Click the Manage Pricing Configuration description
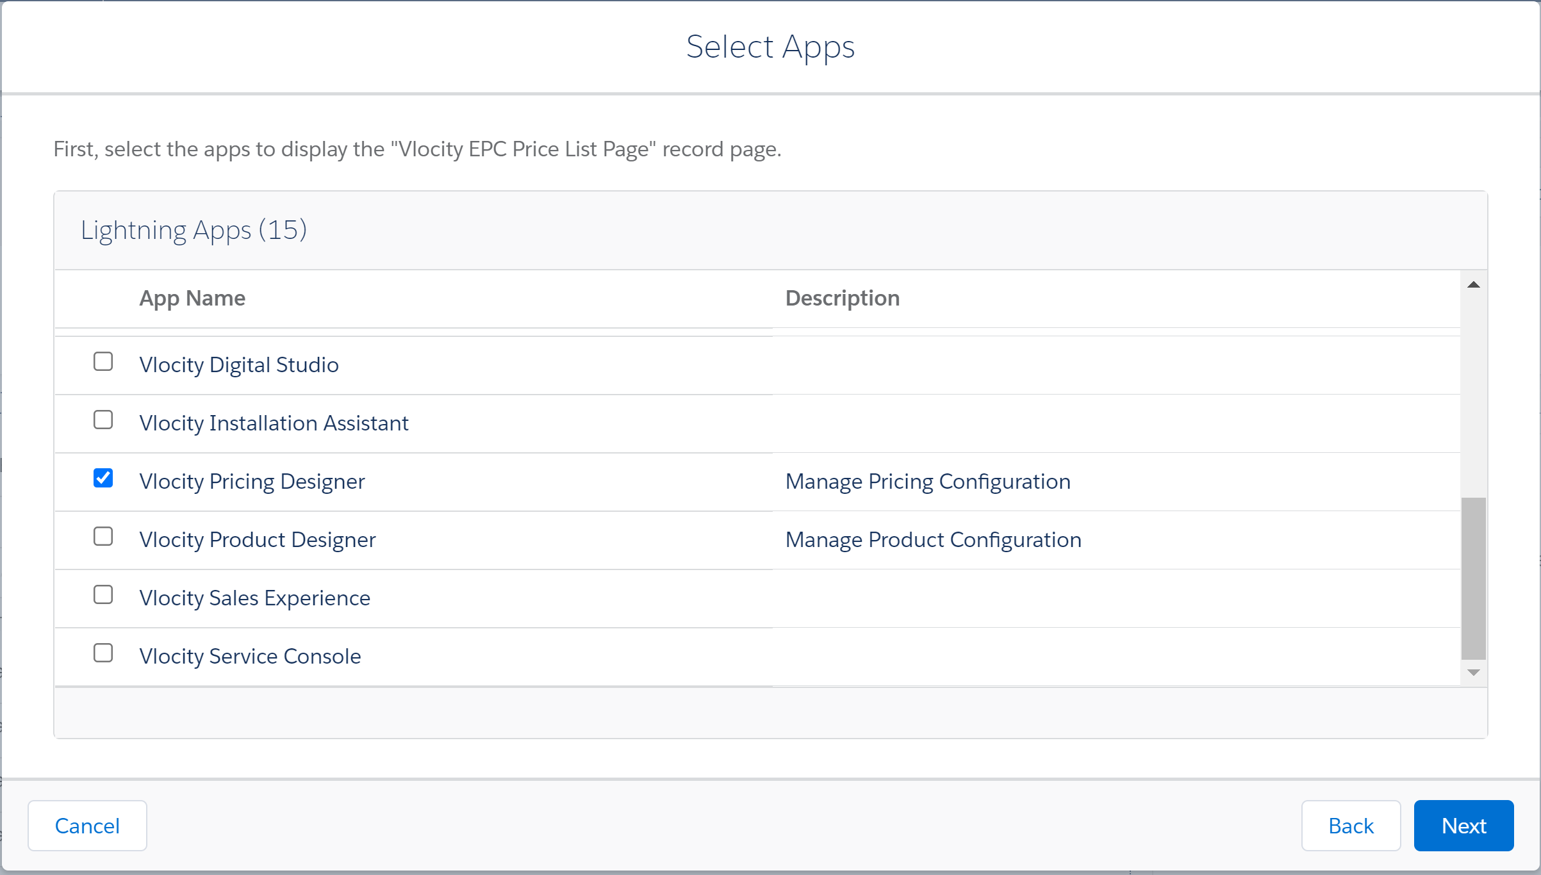1541x875 pixels. tap(928, 481)
